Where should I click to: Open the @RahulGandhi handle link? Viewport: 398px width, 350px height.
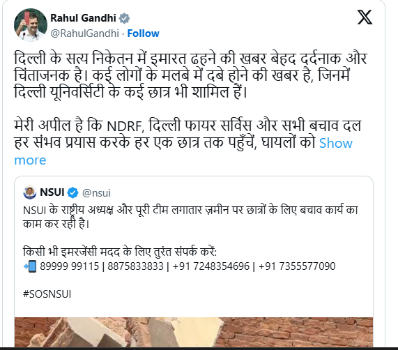[84, 33]
